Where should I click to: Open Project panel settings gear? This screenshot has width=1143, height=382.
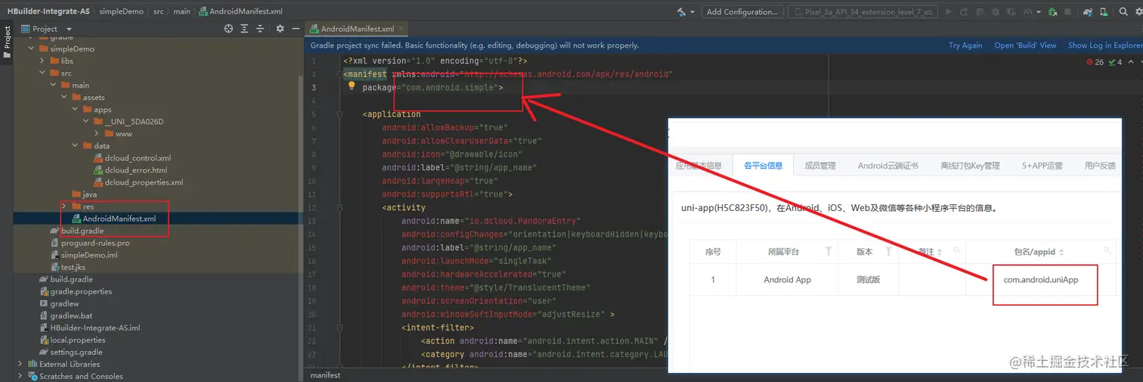280,28
